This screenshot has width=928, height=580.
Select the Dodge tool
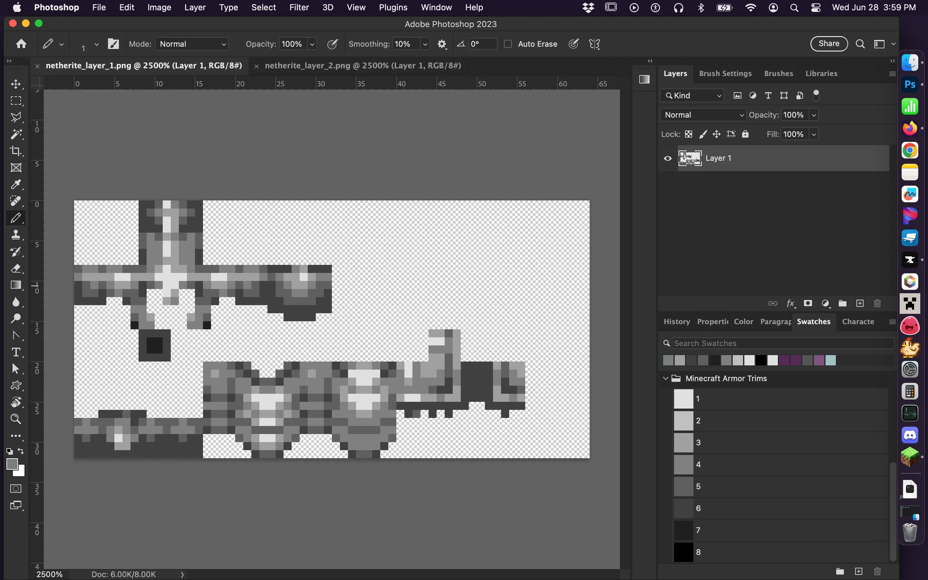16,318
